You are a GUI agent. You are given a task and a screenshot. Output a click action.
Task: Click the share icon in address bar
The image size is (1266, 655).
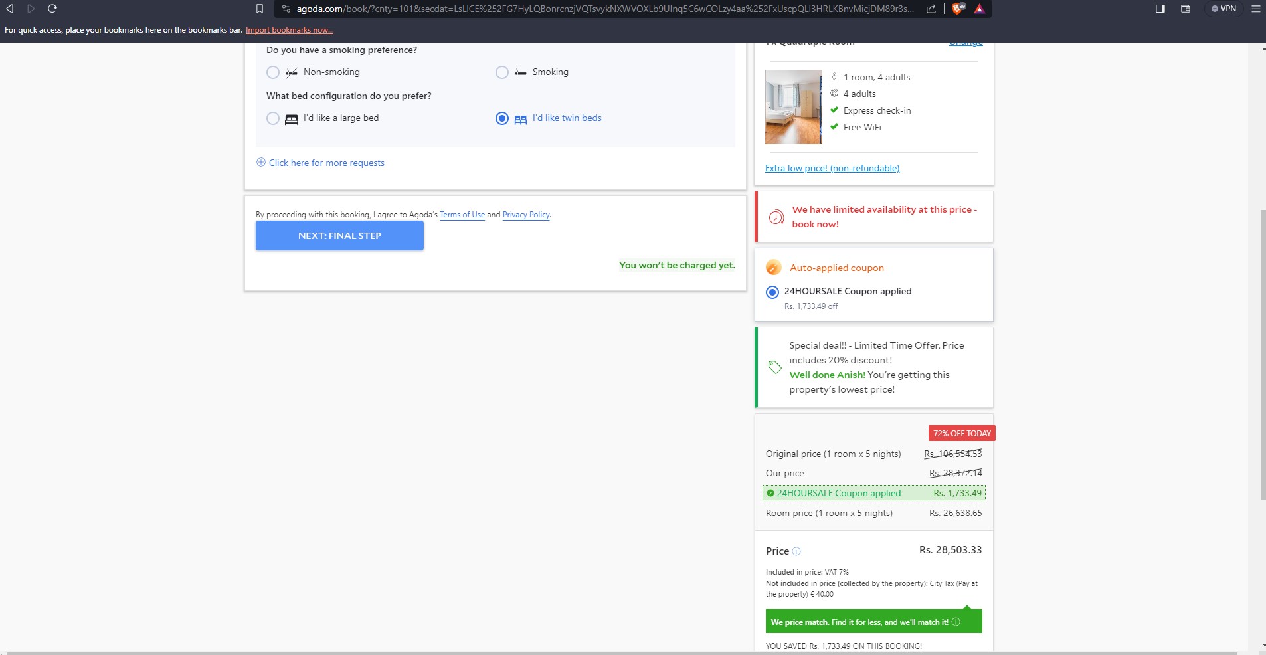point(931,9)
